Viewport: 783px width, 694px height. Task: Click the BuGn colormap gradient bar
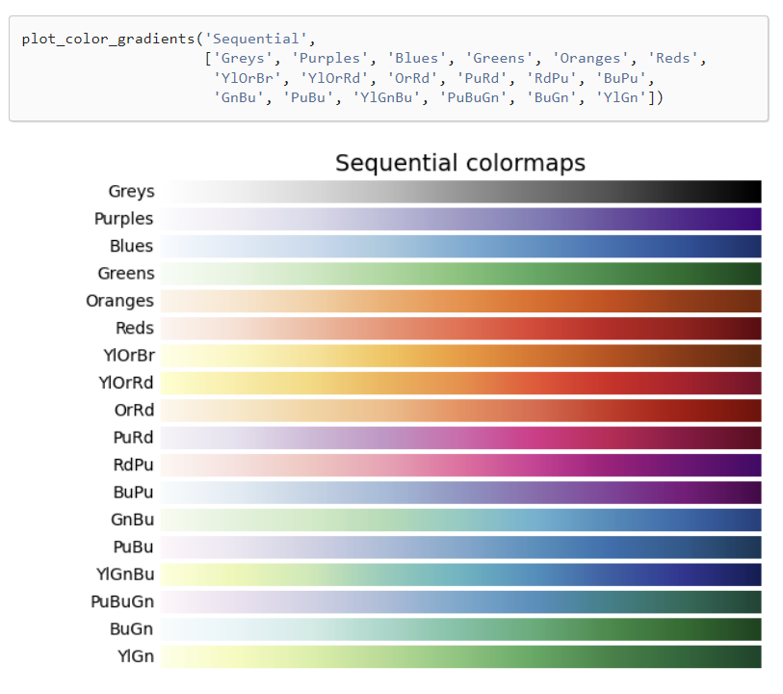pos(461,629)
